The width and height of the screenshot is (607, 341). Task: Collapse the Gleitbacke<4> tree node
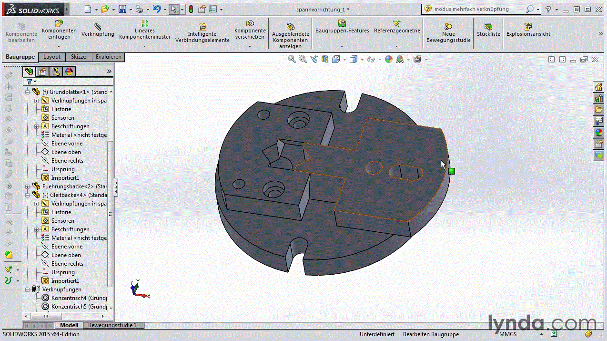[28, 195]
